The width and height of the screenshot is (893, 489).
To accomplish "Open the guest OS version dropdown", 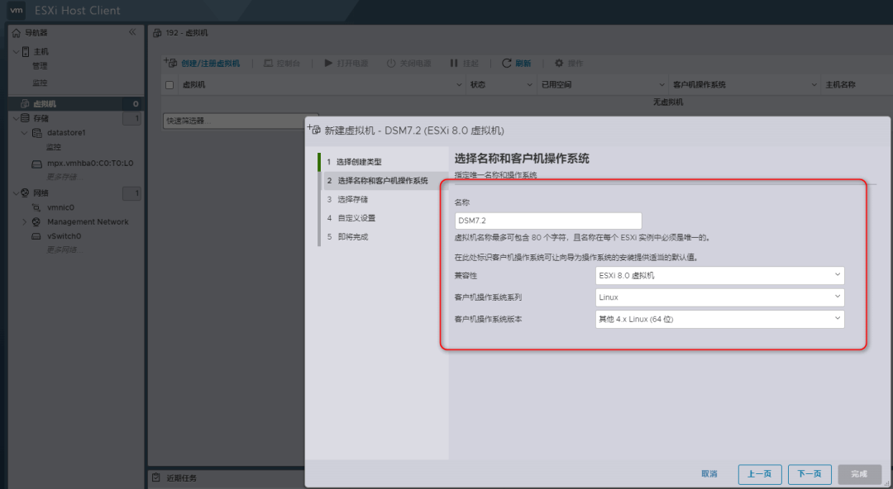I will (720, 320).
